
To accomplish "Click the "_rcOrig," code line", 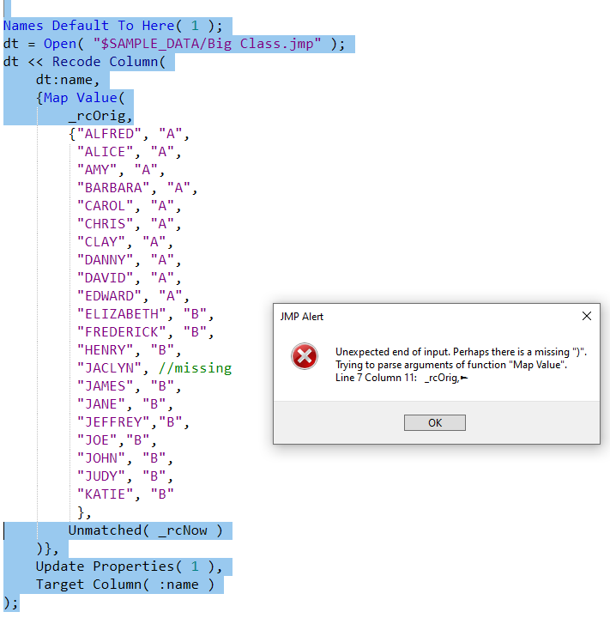I will point(100,116).
